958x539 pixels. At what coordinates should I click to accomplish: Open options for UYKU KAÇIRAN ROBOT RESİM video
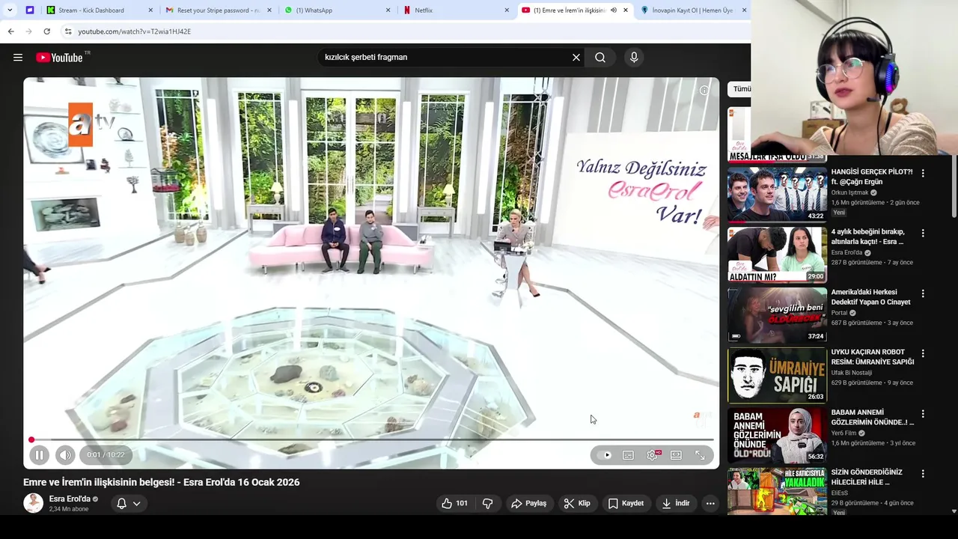[x=923, y=353]
